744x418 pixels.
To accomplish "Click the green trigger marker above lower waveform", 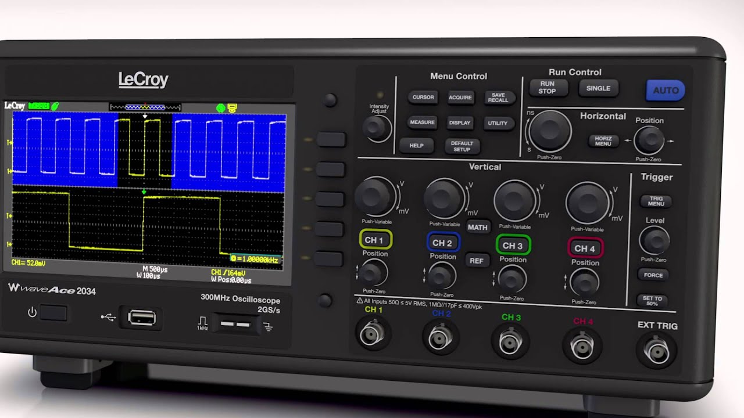I will pyautogui.click(x=144, y=192).
